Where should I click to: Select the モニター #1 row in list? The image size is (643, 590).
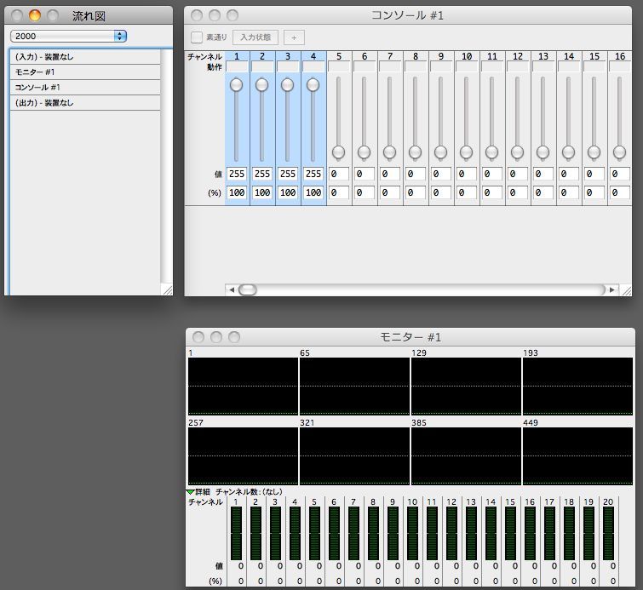coord(85,72)
